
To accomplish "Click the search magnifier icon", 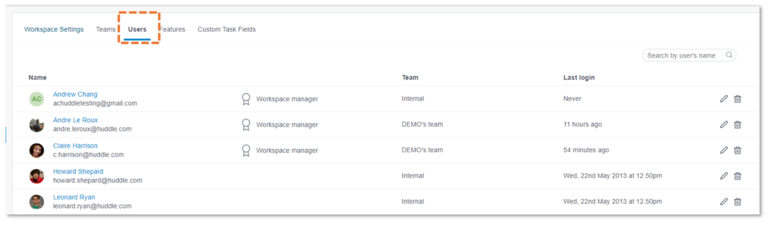I will pyautogui.click(x=729, y=55).
